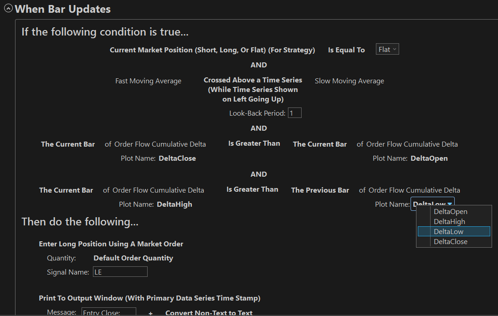
Task: Edit the Slow Moving Average operand
Action: [x=349, y=81]
